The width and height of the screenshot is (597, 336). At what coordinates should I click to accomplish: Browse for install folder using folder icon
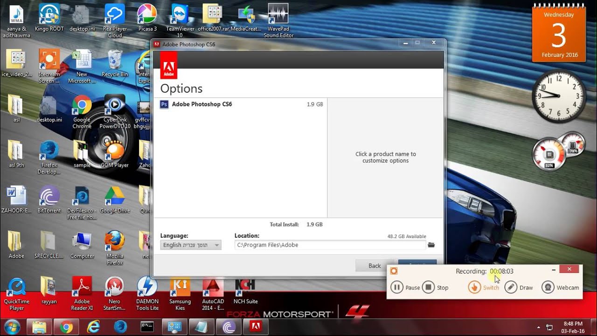click(x=431, y=245)
